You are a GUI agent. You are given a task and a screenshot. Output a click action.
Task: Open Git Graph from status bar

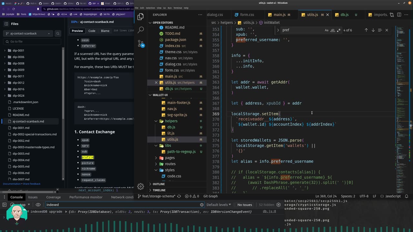pyautogui.click(x=210, y=196)
